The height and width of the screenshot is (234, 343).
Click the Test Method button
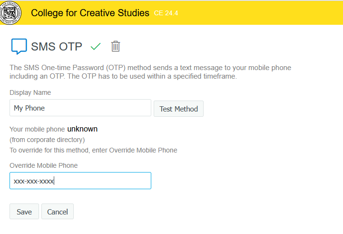(x=178, y=109)
